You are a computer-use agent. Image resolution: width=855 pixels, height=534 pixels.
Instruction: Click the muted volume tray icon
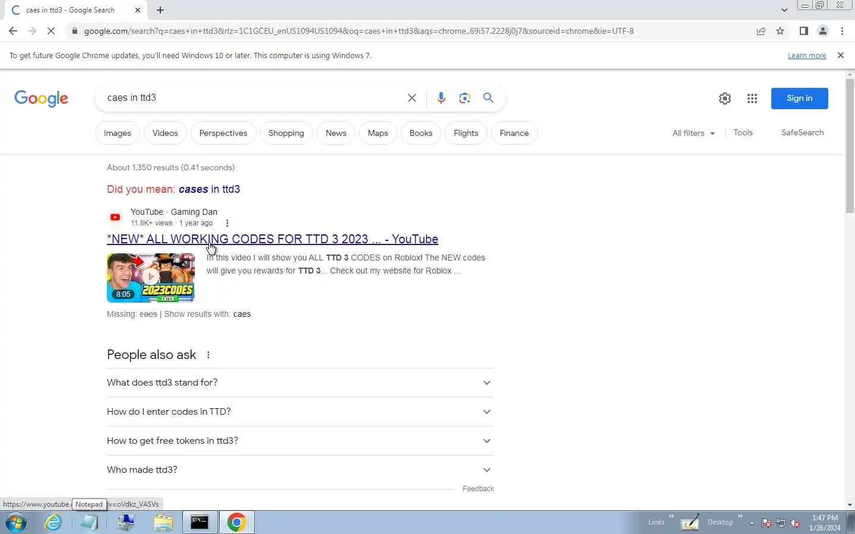point(795,523)
